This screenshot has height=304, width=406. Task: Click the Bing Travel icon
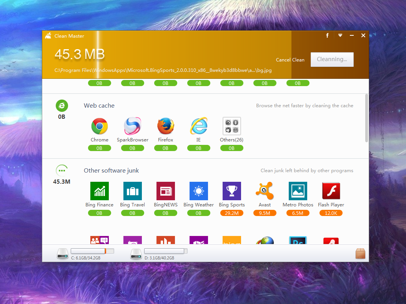(x=133, y=191)
